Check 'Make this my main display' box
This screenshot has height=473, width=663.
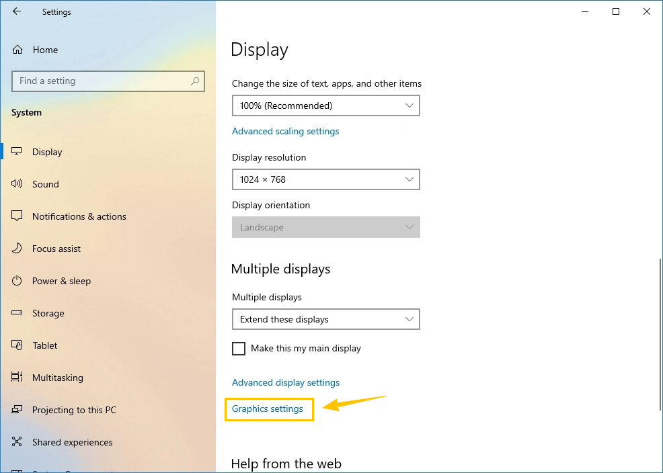tap(239, 349)
